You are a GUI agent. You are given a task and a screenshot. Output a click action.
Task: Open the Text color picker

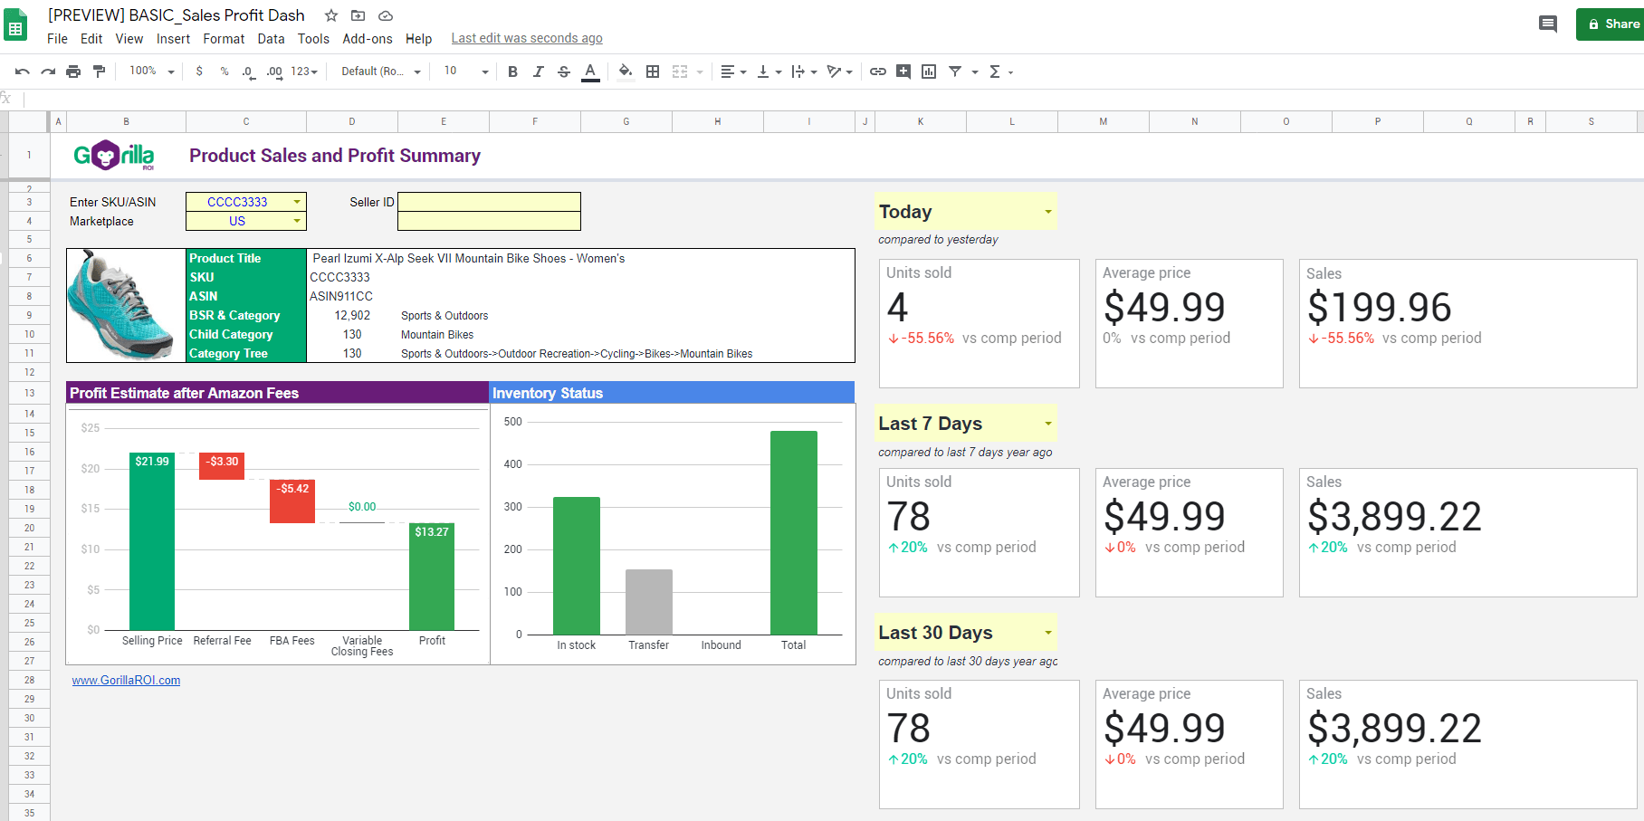[x=590, y=72]
